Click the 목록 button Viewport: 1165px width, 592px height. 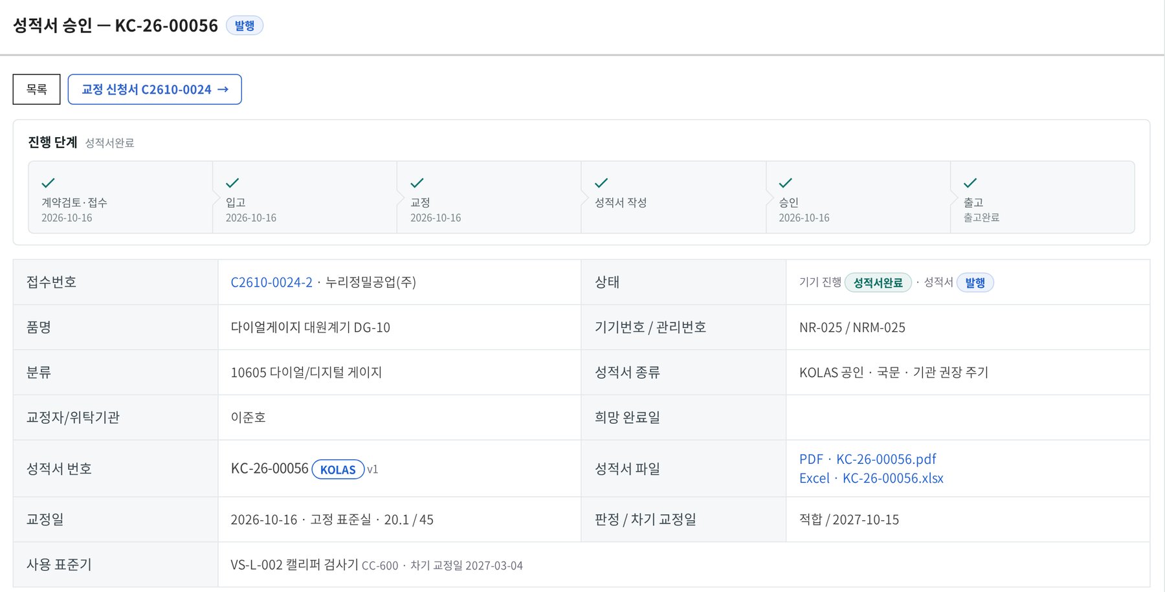point(36,89)
